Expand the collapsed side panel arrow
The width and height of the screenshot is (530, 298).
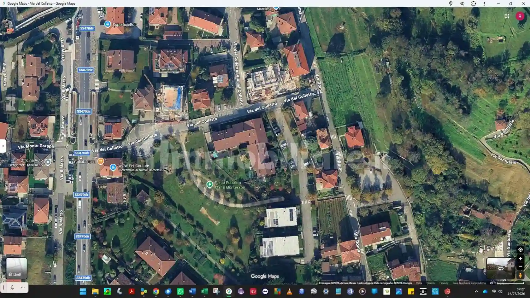3,146
